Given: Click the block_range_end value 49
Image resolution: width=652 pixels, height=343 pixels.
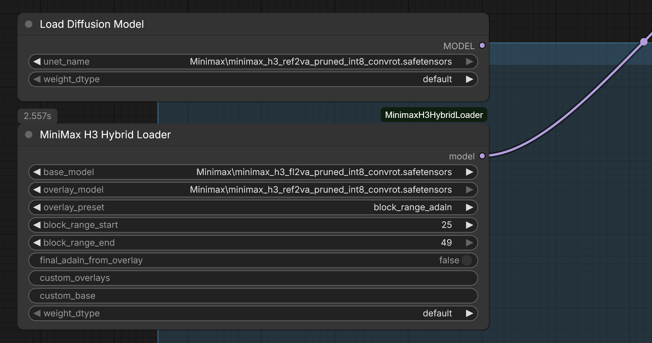Looking at the screenshot, I should [446, 243].
